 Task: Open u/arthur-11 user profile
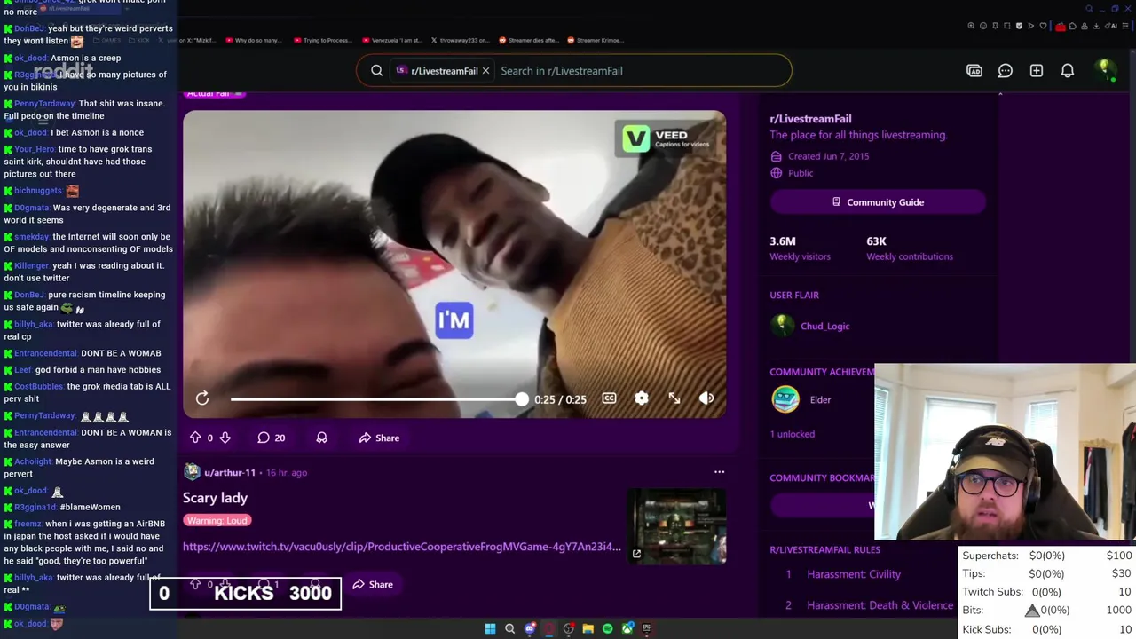[230, 472]
